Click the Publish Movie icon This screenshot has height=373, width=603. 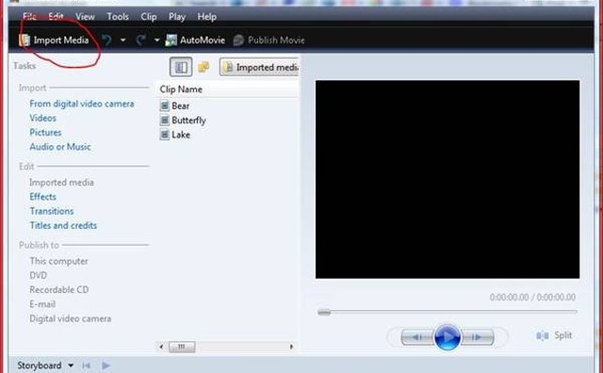[x=238, y=40]
